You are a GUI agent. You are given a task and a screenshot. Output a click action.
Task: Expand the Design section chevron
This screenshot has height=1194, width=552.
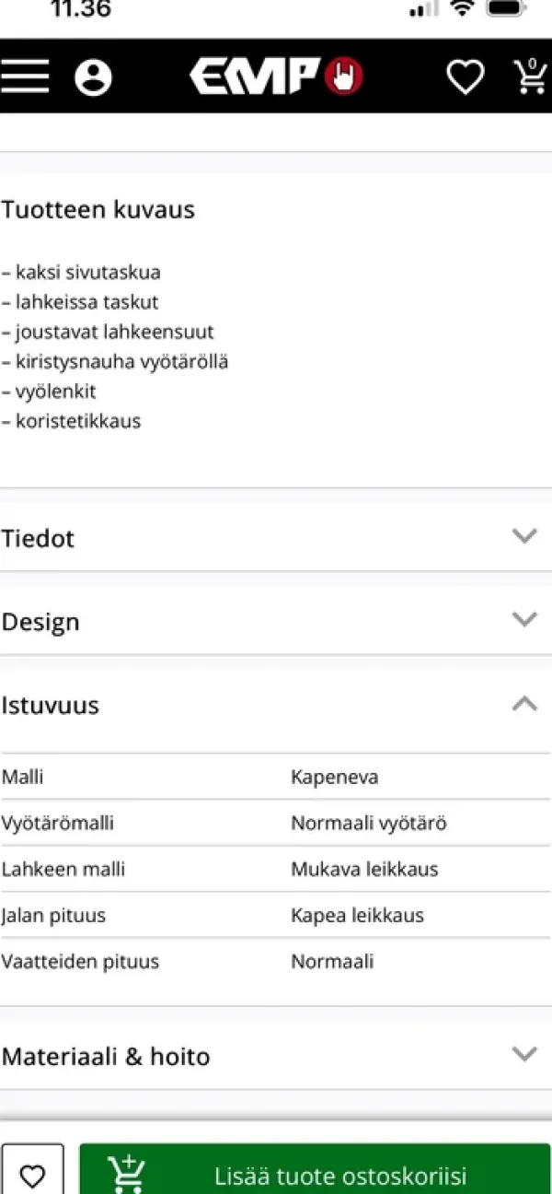coord(523,619)
